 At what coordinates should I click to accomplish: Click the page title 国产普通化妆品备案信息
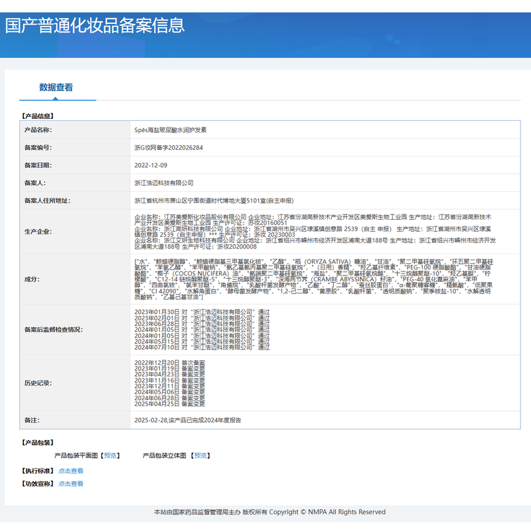pyautogui.click(x=95, y=25)
